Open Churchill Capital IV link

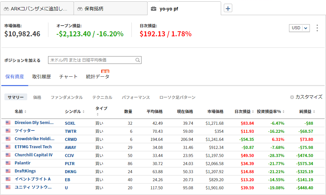[34, 155]
